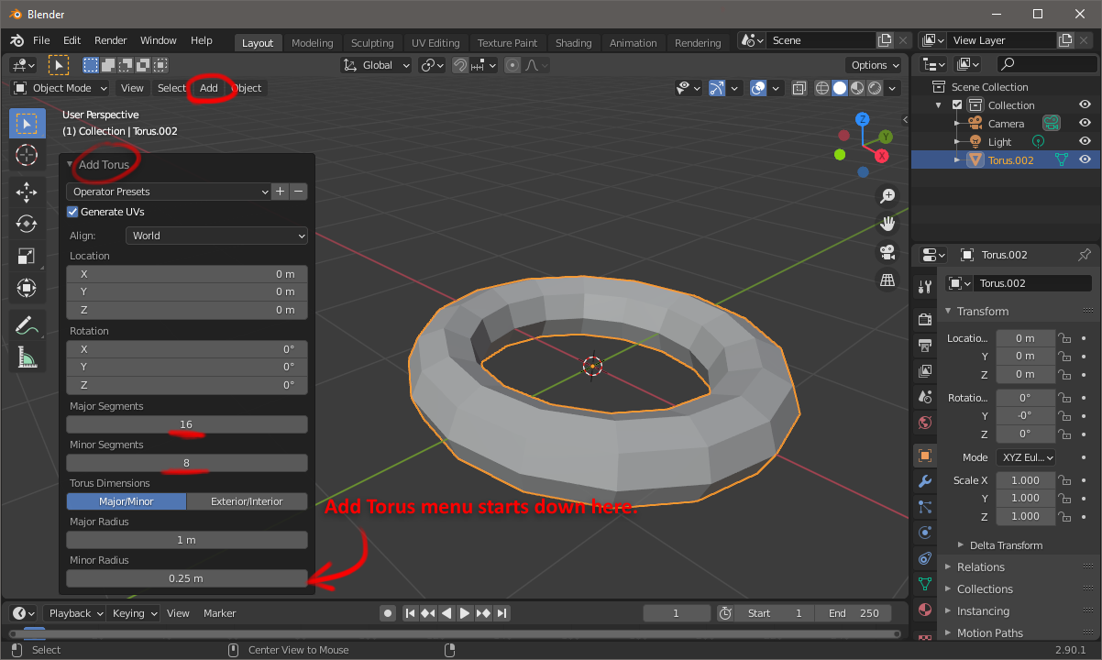Select the Select Box tool
Screen dimensions: 1102x660
click(x=27, y=123)
